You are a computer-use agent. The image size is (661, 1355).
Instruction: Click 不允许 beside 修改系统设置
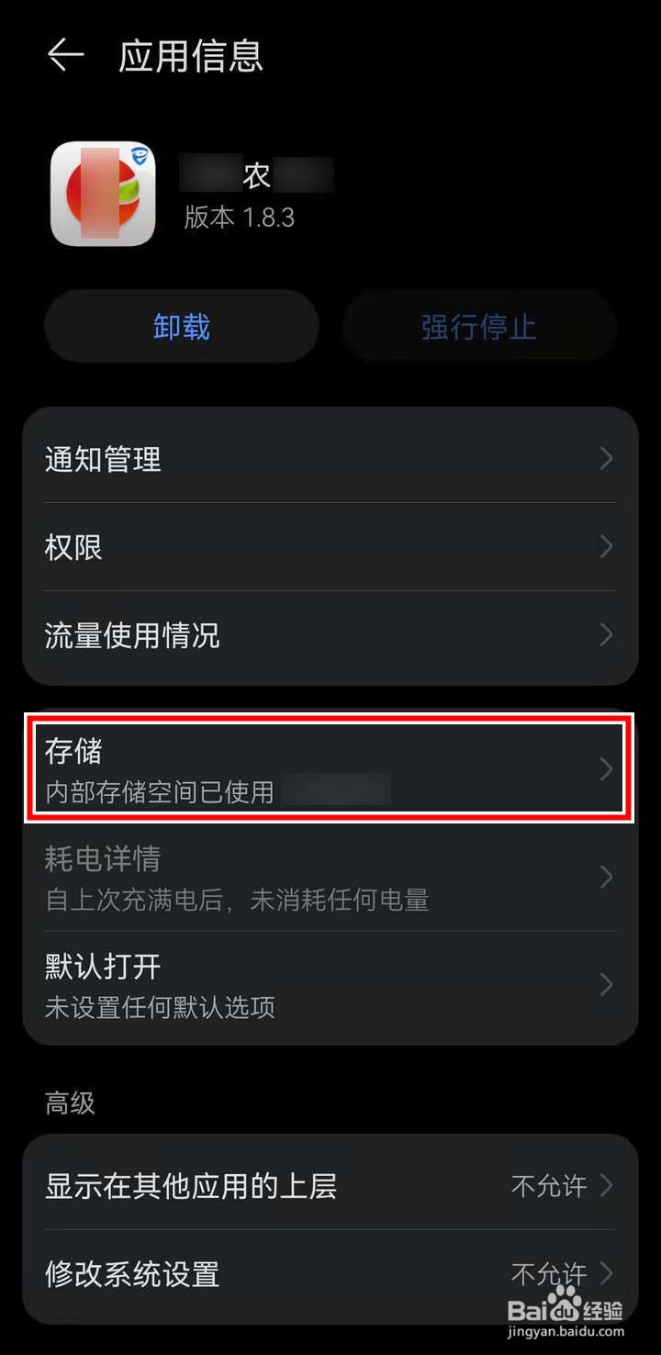coord(549,1274)
